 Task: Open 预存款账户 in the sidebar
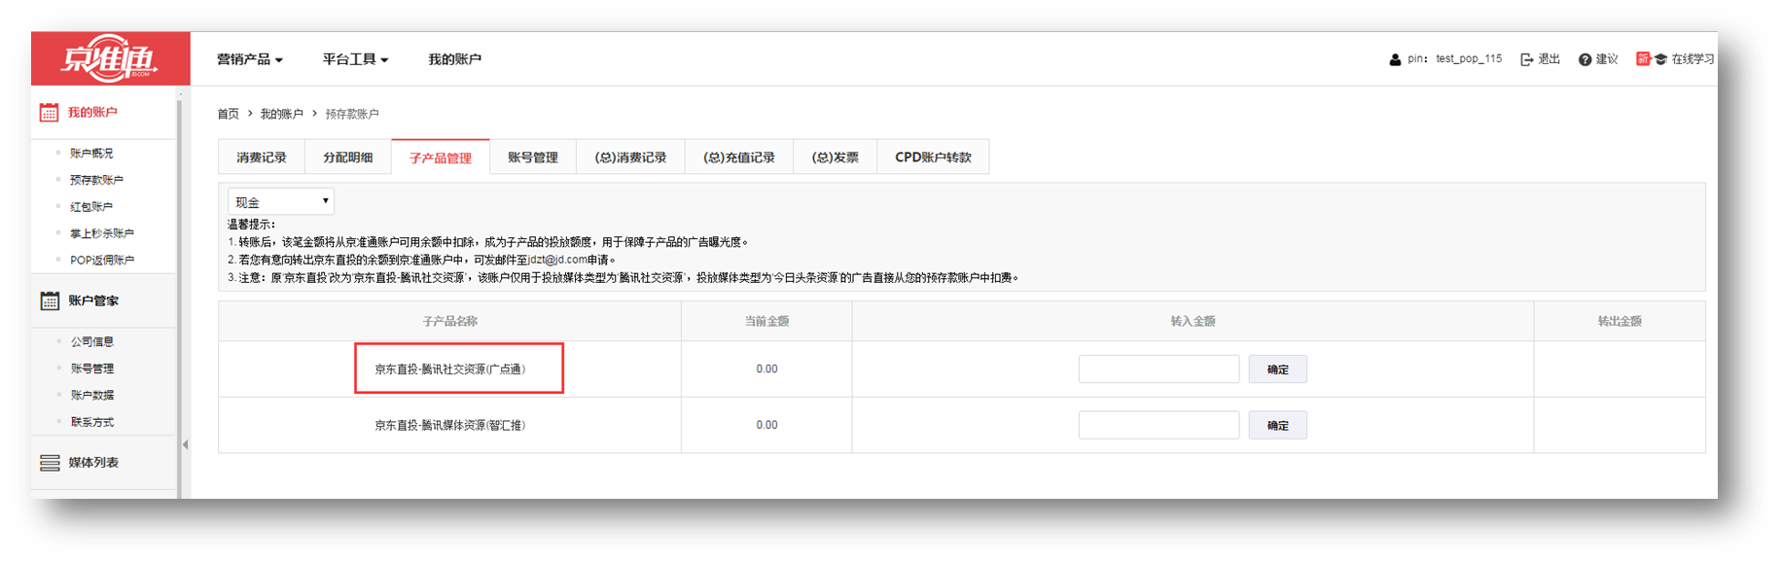(96, 180)
